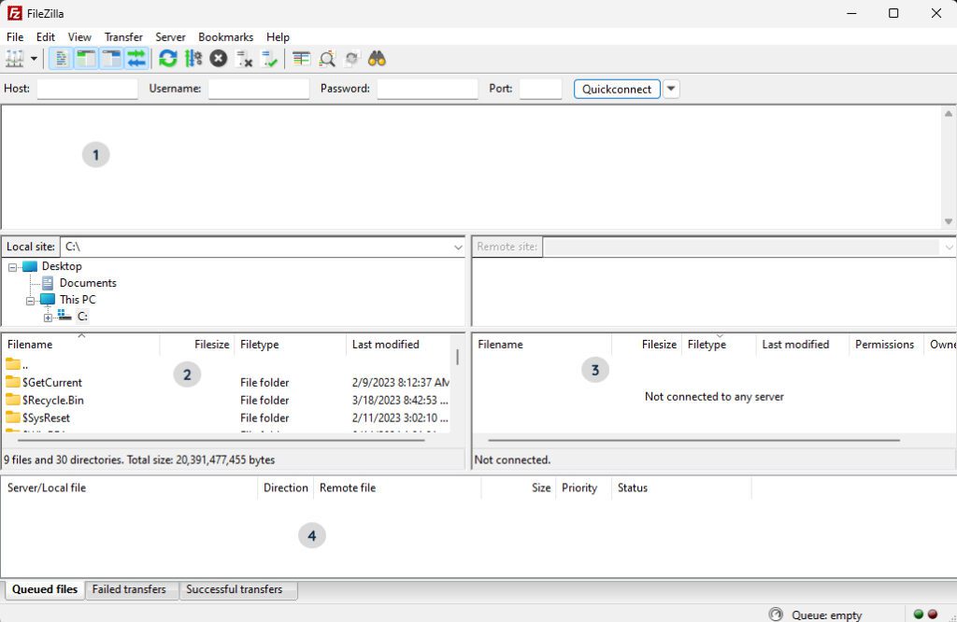Sort local files by Filename column
Screen dimensions: 957x622
(x=80, y=345)
